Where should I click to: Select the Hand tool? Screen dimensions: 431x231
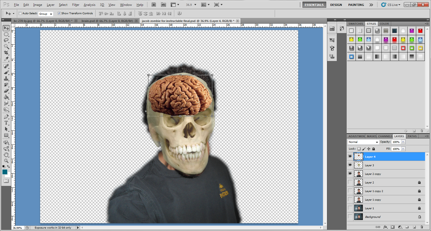point(6,155)
